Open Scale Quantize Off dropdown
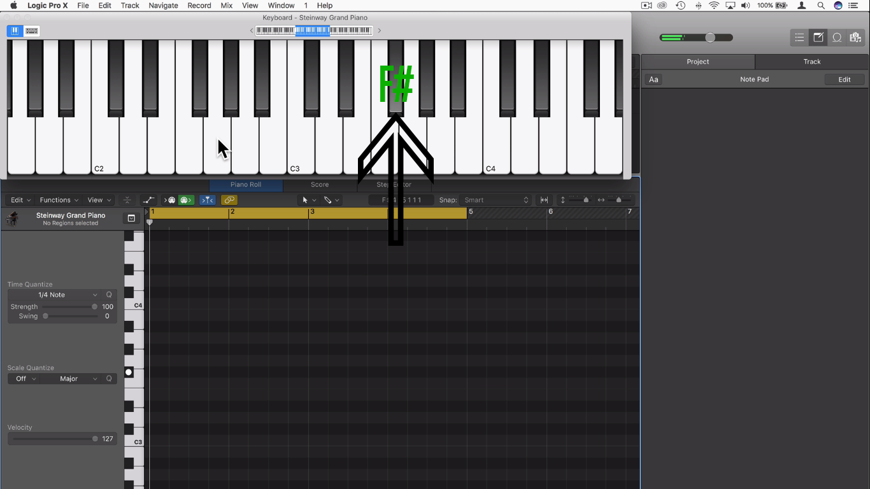This screenshot has width=870, height=489. tap(24, 379)
